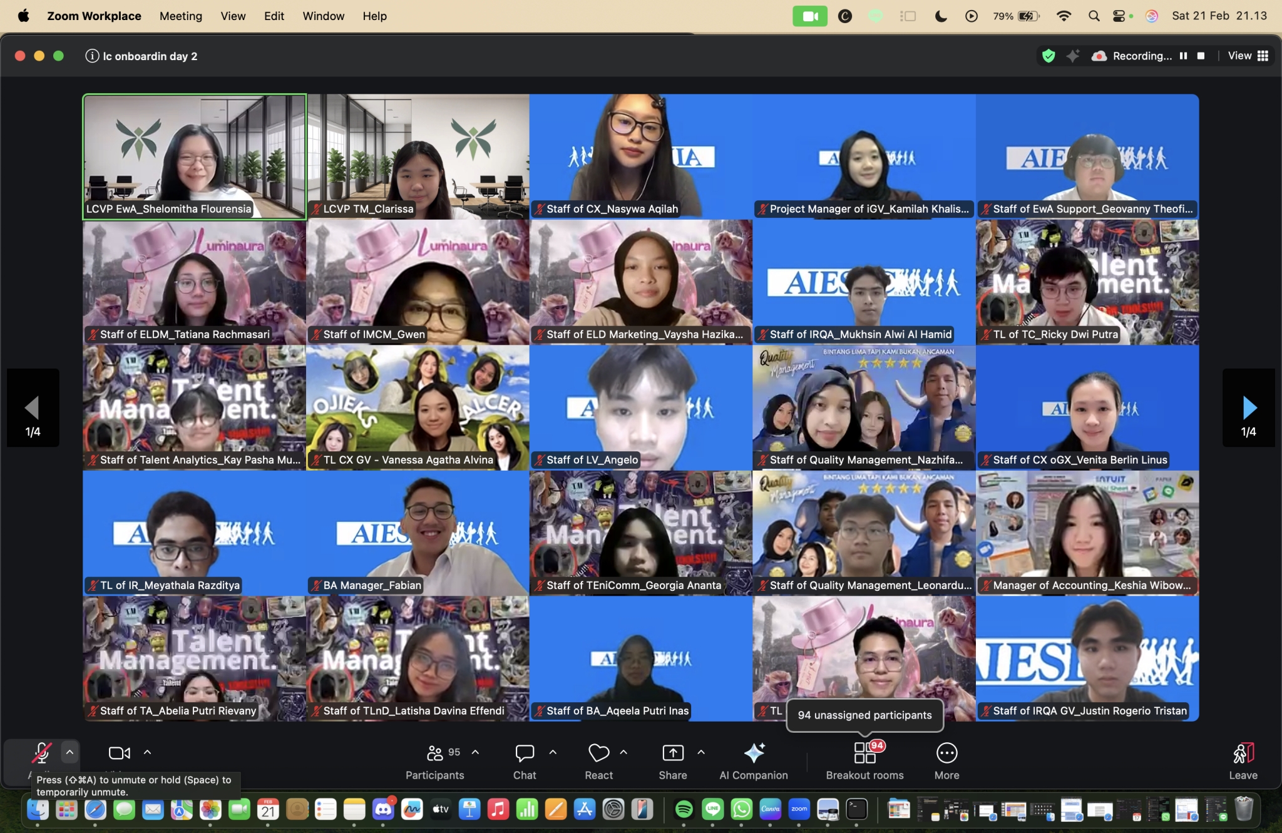The image size is (1282, 833).
Task: Toggle the video camera on
Action: click(x=119, y=753)
